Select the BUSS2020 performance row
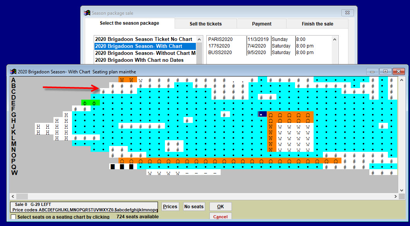This screenshot has width=410, height=226. [269, 53]
